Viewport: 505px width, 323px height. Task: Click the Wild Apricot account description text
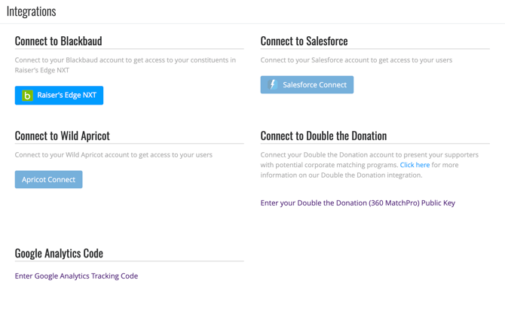[113, 155]
